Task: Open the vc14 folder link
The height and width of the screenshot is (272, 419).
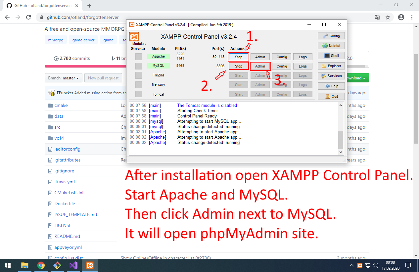Action: pos(59,138)
